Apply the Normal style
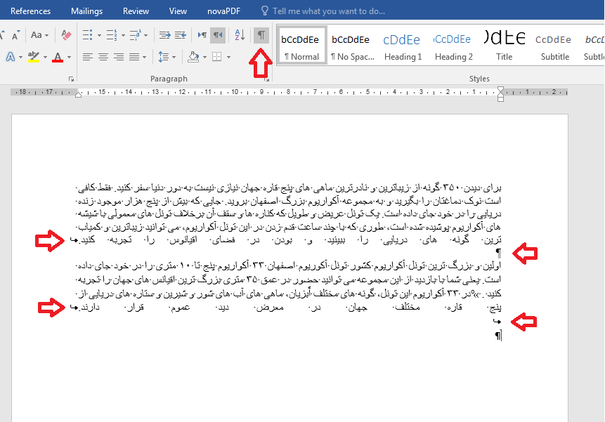 301,46
